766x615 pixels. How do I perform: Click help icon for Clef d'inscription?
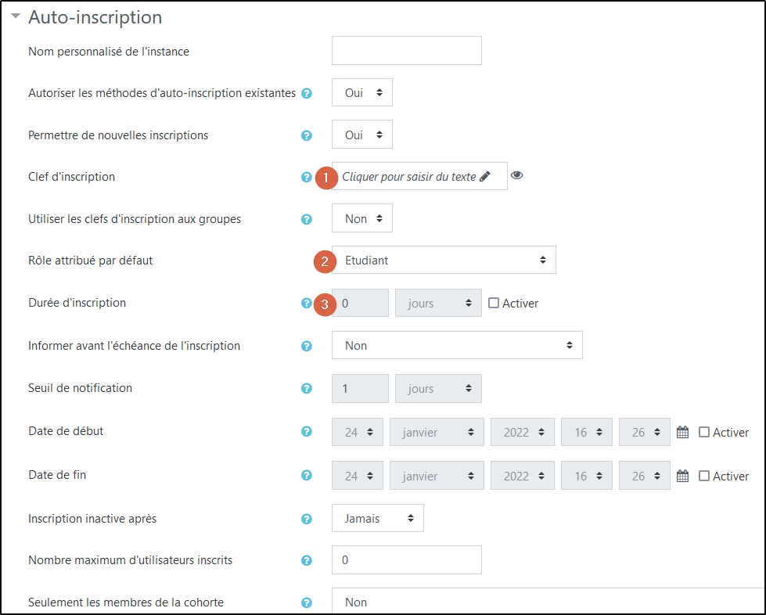click(x=307, y=178)
